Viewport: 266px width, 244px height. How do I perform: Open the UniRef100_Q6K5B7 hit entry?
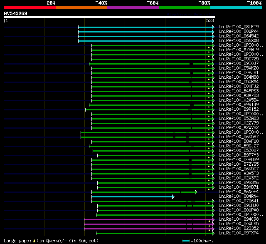point(238,137)
